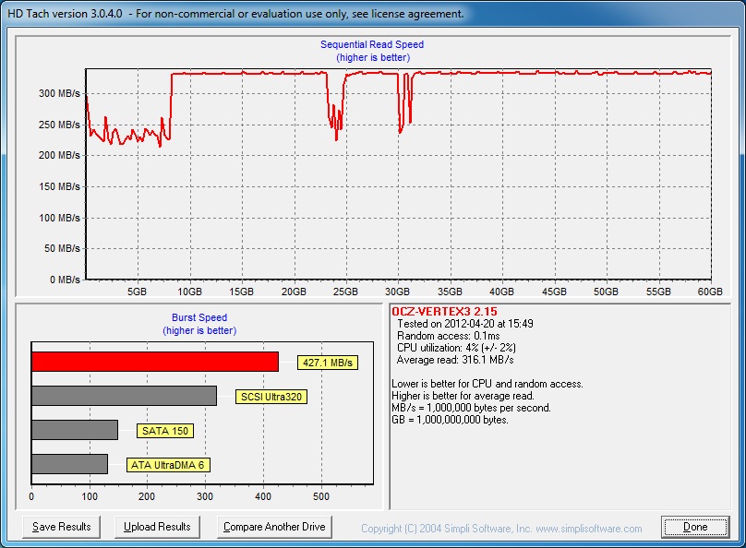Select the red burst speed bar
This screenshot has width=746, height=548.
[154, 362]
